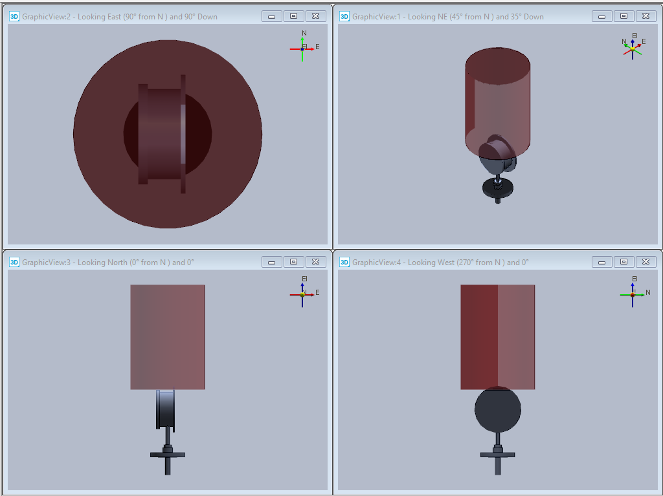
Task: Close the GraphicView:2 Looking East window
Action: tap(315, 16)
